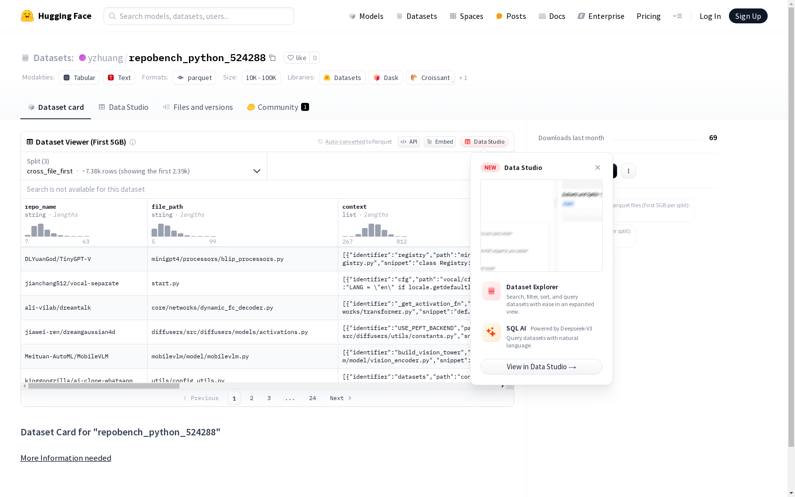Viewport: 795px width, 497px height.
Task: Open the expanded navigation menu icon
Action: (677, 16)
